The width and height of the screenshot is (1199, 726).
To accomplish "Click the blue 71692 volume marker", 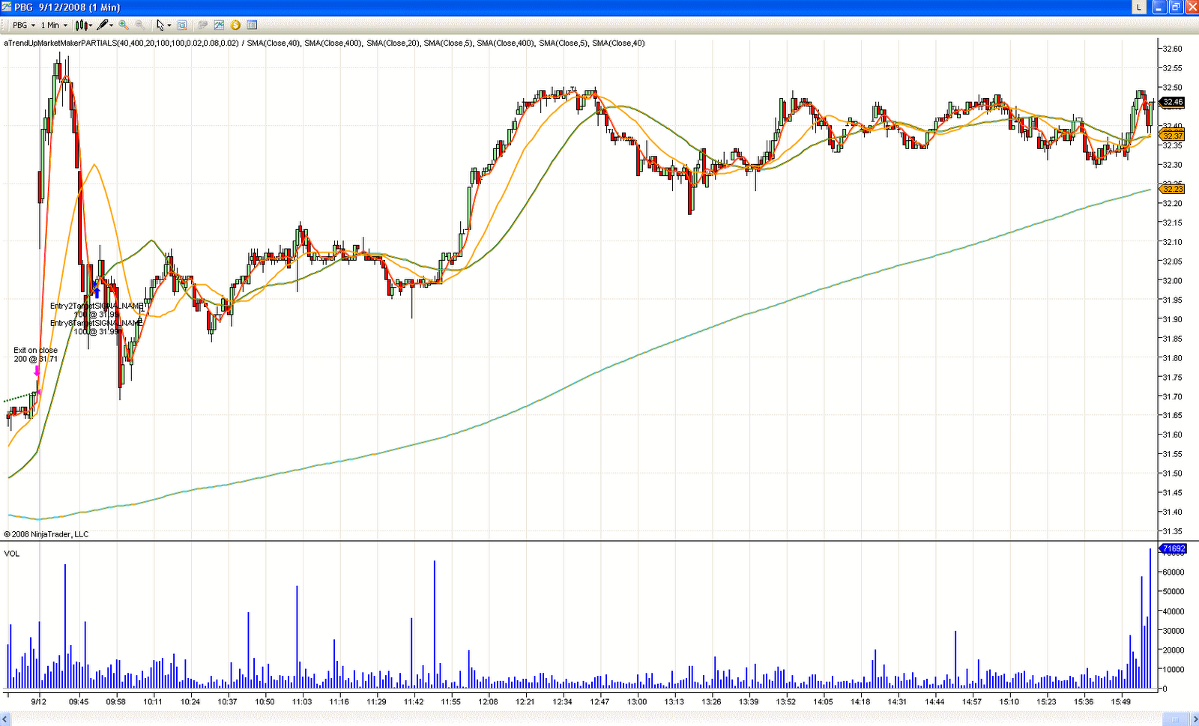I will pos(1174,548).
